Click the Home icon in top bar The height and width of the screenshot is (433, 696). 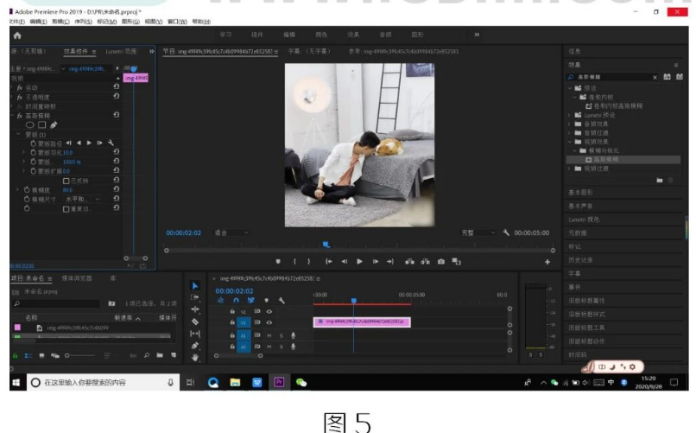click(17, 35)
